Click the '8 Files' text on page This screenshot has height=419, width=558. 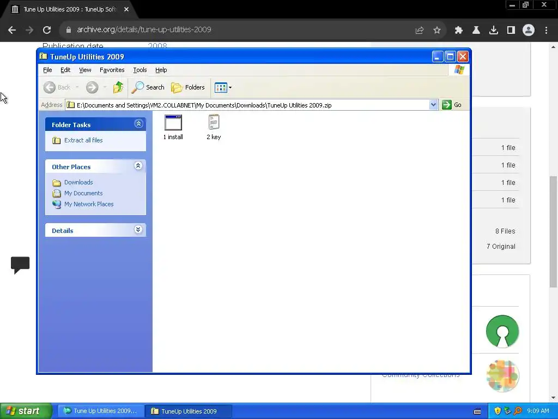point(505,231)
